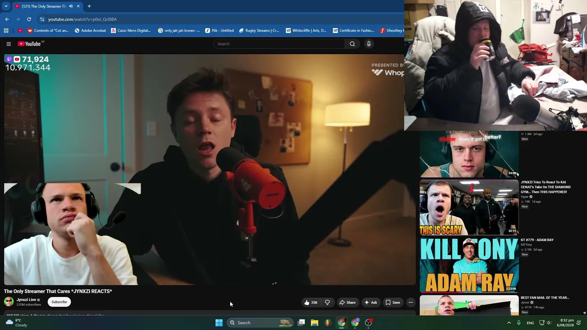
Task: Open the Jynxzi Live channel name
Action: [x=26, y=300]
